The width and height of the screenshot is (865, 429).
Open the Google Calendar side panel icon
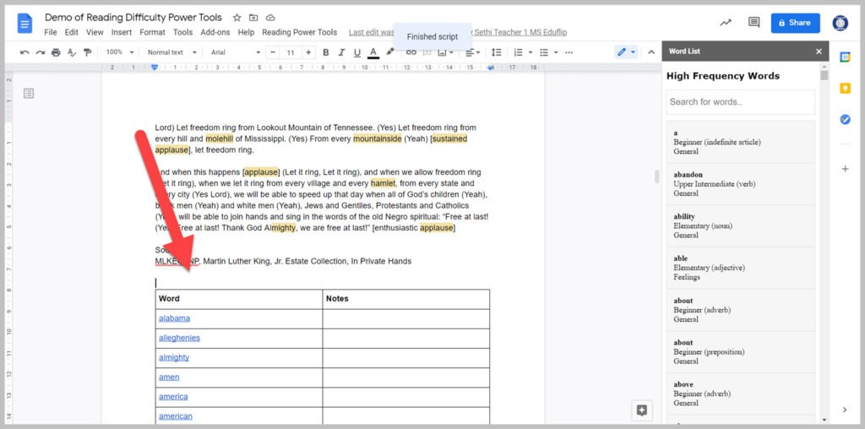(845, 57)
